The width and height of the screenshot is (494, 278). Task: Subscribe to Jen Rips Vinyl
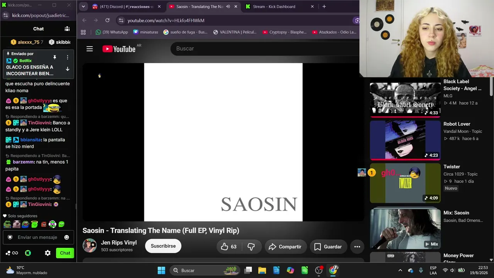pos(163,246)
